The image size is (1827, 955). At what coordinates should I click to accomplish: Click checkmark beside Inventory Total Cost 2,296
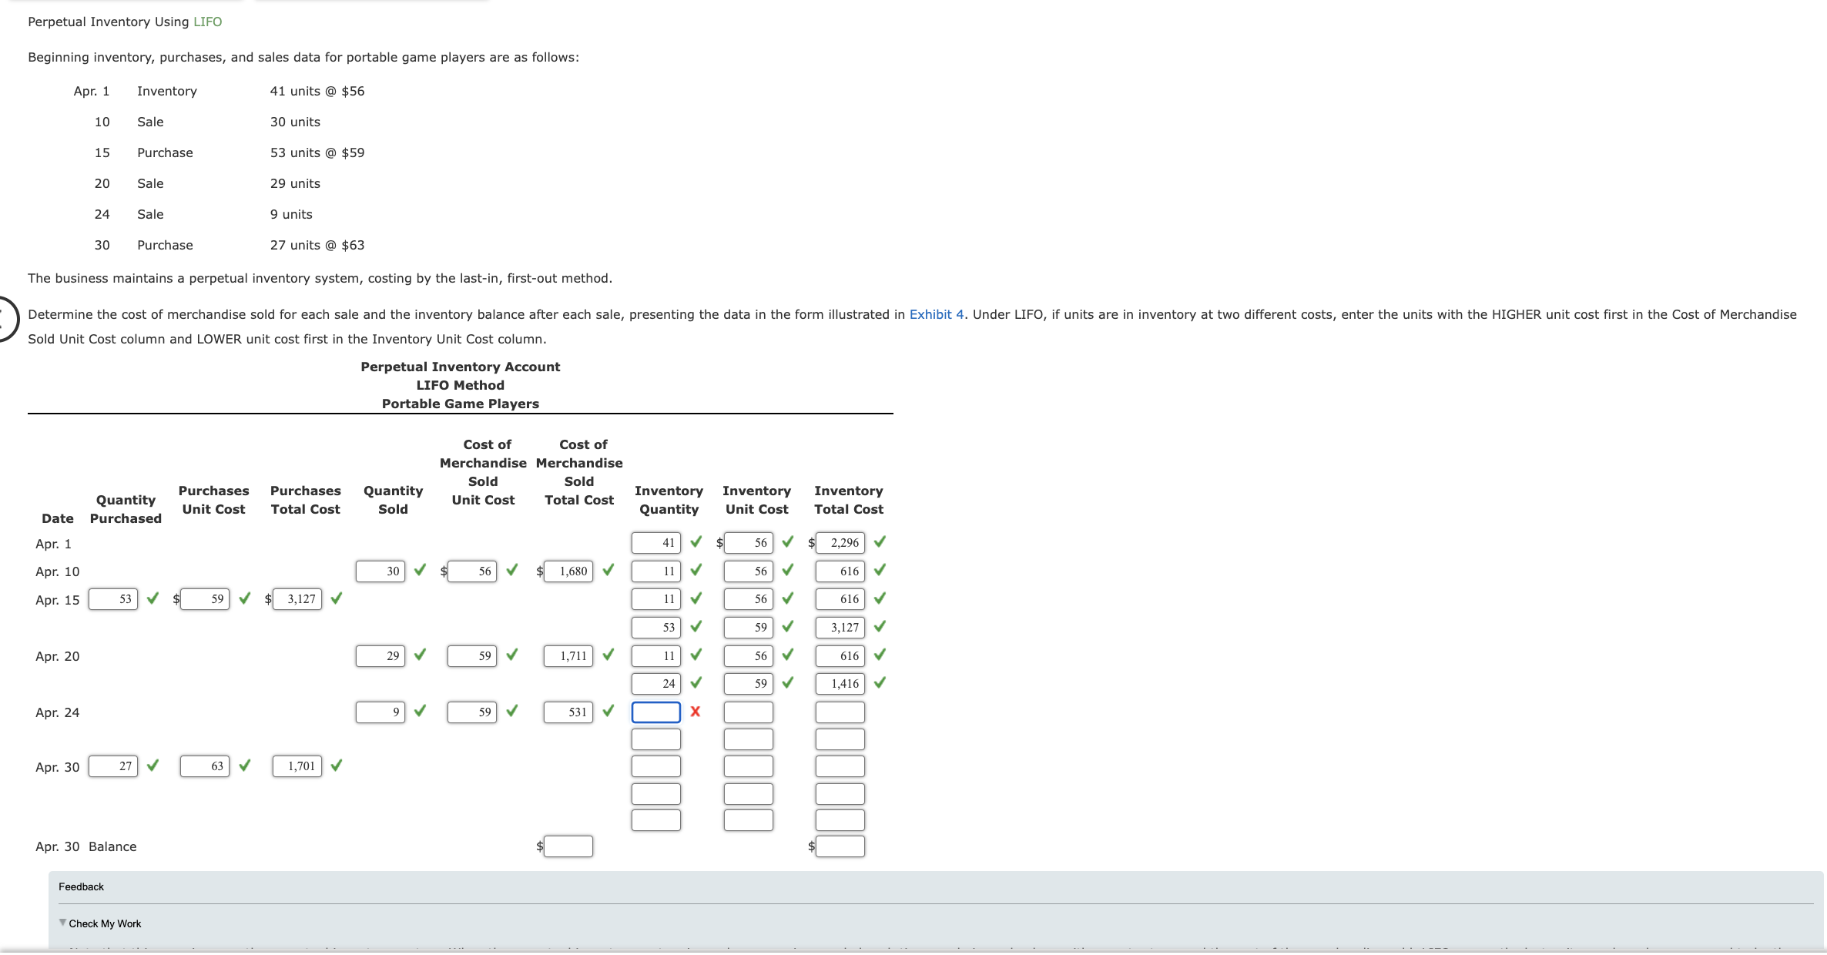[x=880, y=543]
